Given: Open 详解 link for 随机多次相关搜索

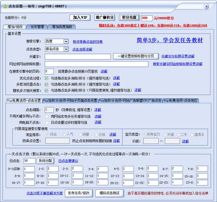Looking at the screenshot, I should [138, 90].
